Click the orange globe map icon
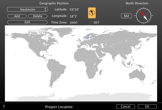 pos(92,13)
